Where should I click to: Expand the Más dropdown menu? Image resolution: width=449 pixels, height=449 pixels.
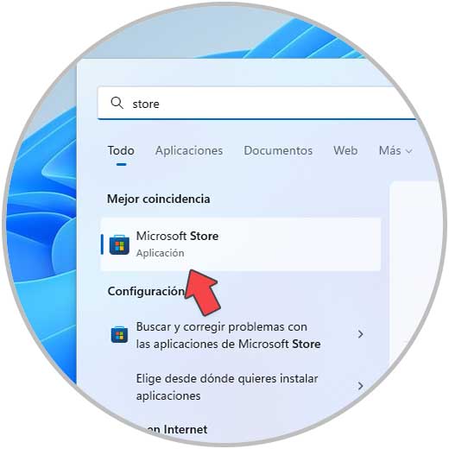pyautogui.click(x=395, y=150)
